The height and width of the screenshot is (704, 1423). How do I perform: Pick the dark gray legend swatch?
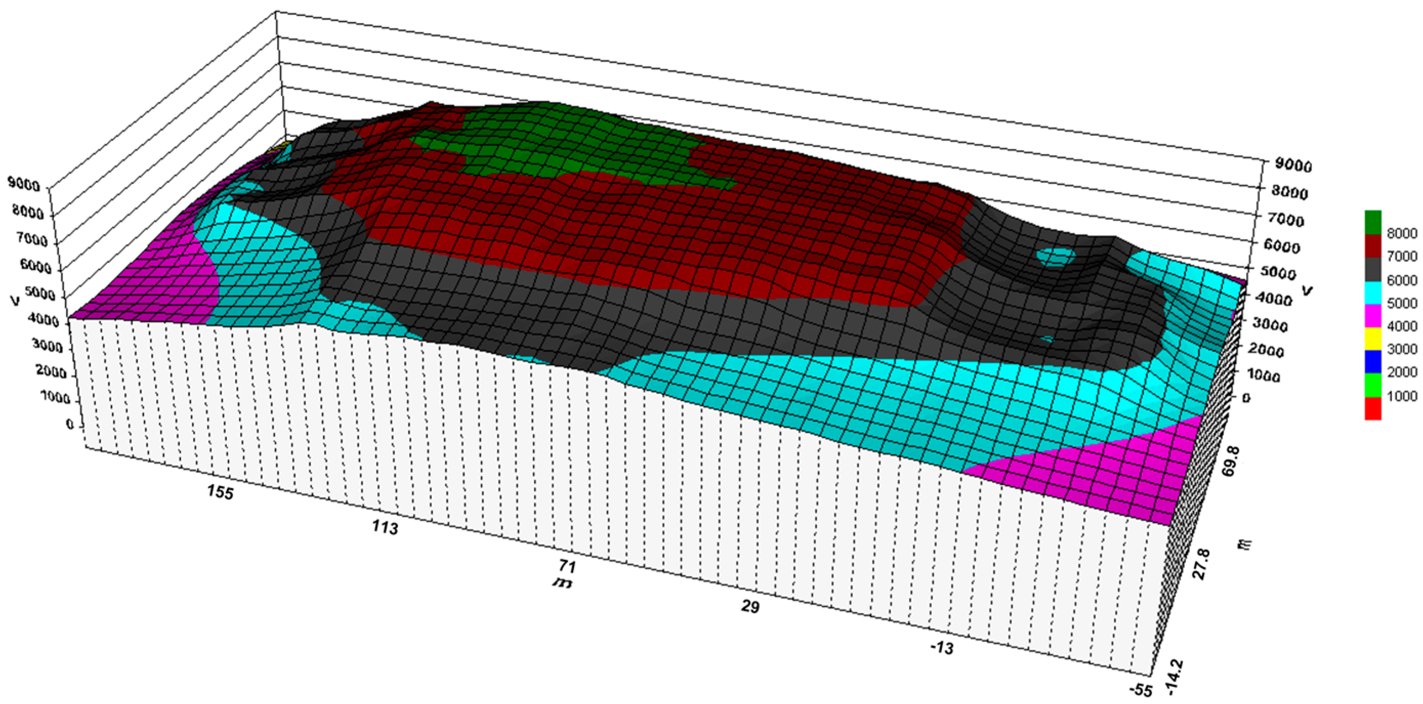pyautogui.click(x=1373, y=269)
